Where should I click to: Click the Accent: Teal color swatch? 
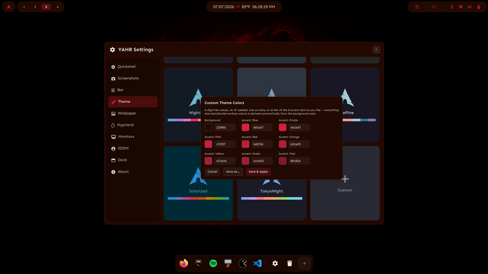[x=283, y=161]
